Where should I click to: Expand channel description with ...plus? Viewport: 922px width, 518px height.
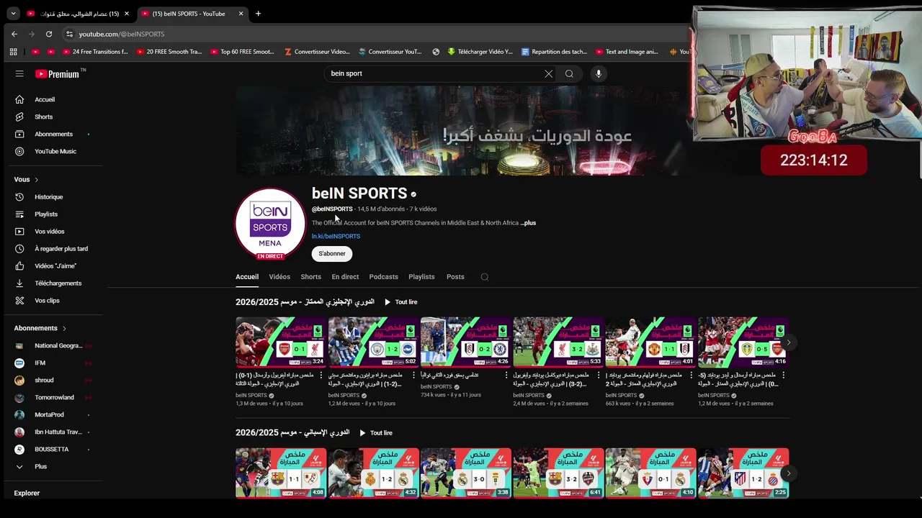pyautogui.click(x=528, y=223)
